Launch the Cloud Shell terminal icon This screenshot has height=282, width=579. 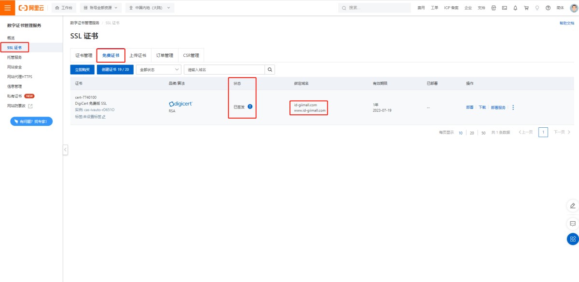coord(504,8)
